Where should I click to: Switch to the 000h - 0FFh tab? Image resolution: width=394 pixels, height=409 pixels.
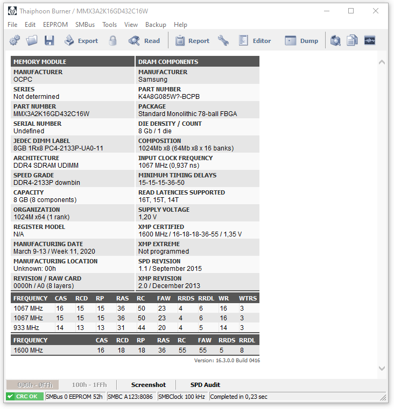coord(33,385)
